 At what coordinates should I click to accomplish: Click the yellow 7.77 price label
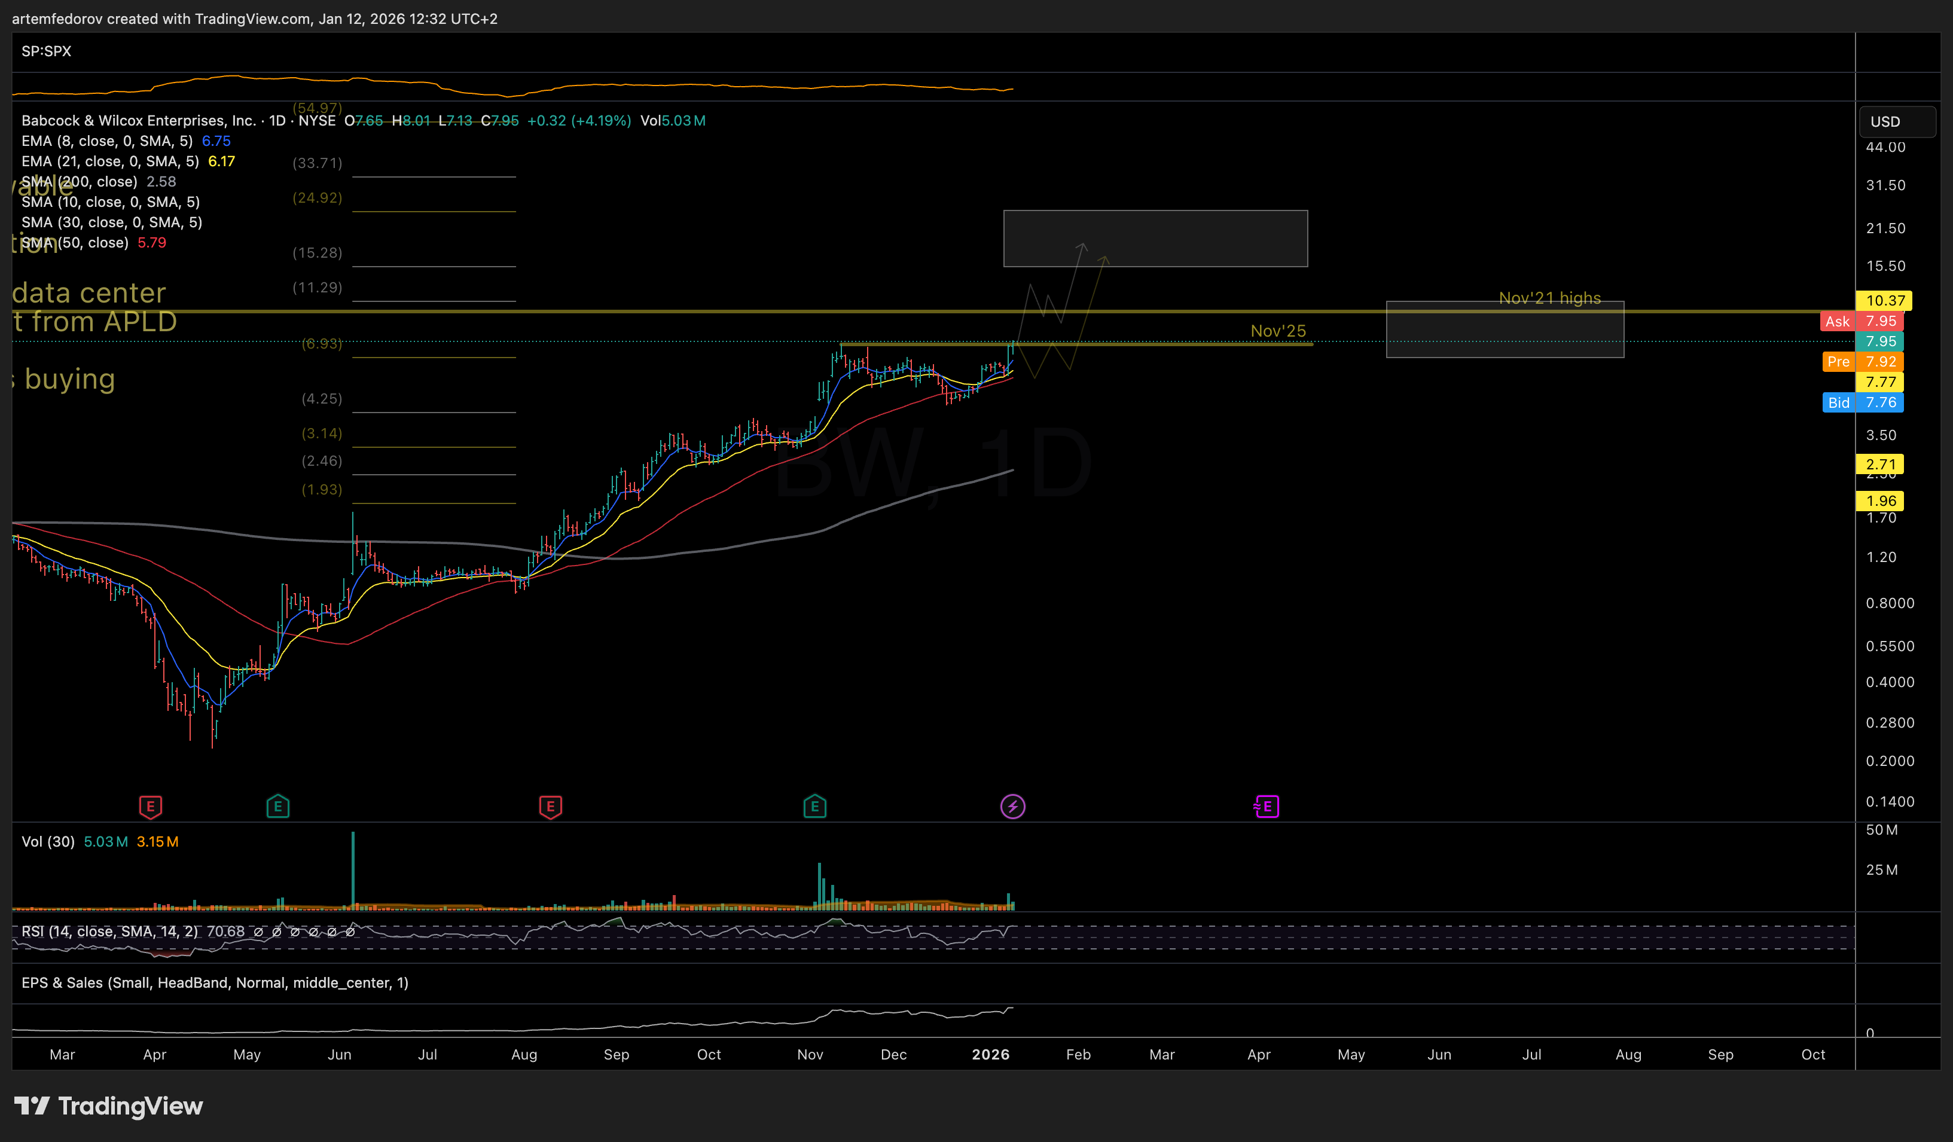click(x=1880, y=382)
